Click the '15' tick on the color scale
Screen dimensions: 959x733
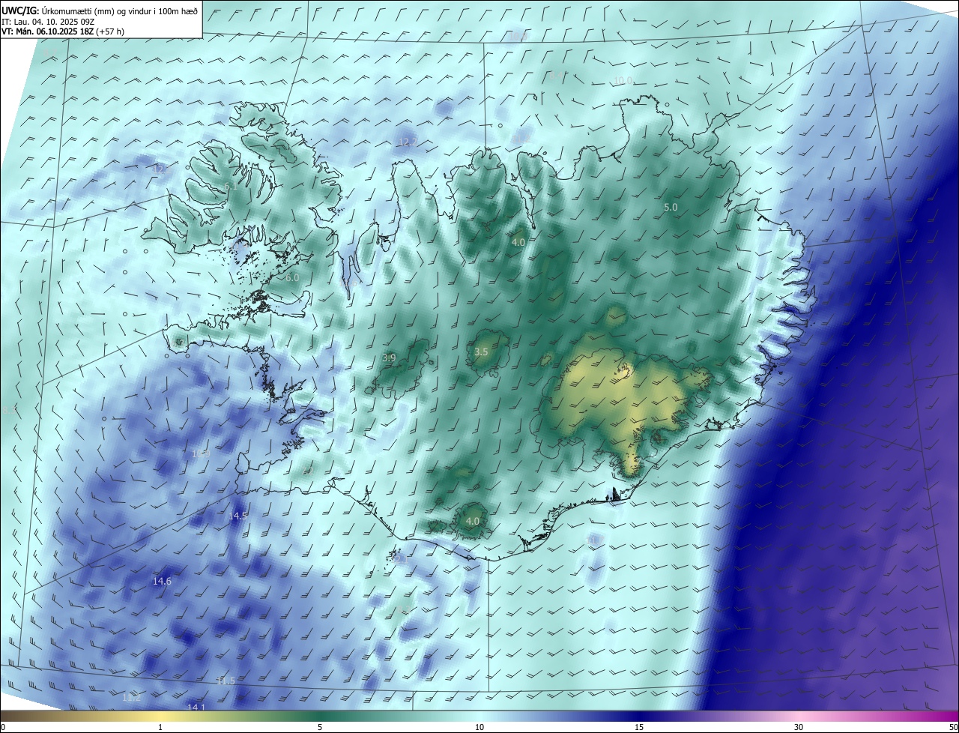pyautogui.click(x=639, y=728)
